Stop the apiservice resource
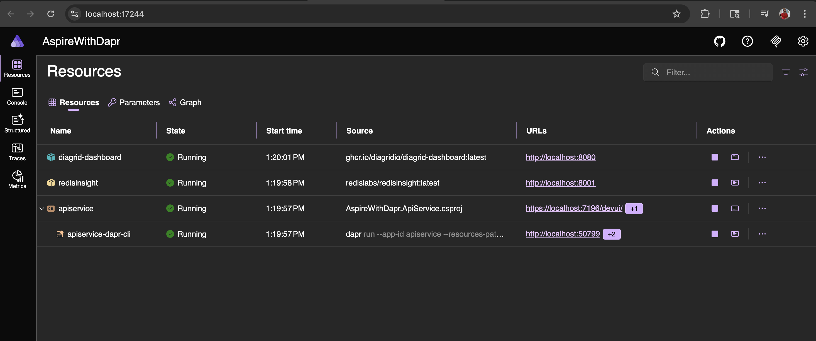Viewport: 816px width, 341px height. [x=715, y=208]
